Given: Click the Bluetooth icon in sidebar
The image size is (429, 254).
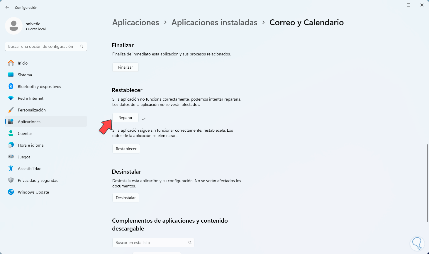Looking at the screenshot, I should [11, 87].
